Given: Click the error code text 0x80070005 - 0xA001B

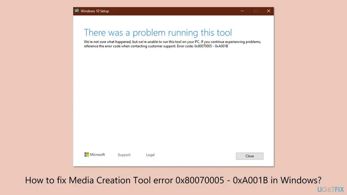Looking at the screenshot, I should point(211,46).
